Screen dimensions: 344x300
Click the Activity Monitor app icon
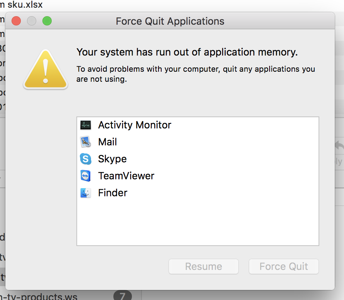[x=86, y=125]
